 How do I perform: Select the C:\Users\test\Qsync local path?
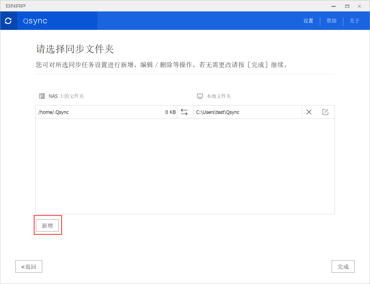(218, 112)
